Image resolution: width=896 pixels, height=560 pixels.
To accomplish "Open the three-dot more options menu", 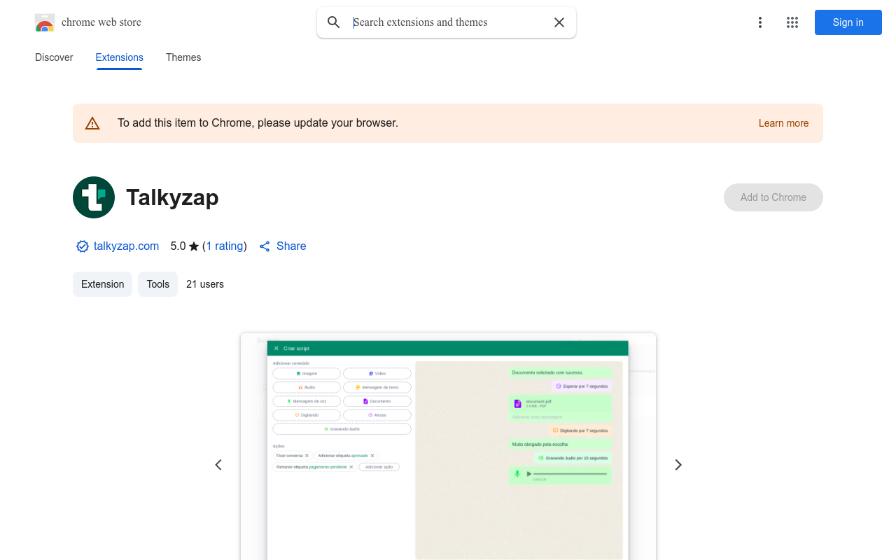I will (760, 22).
